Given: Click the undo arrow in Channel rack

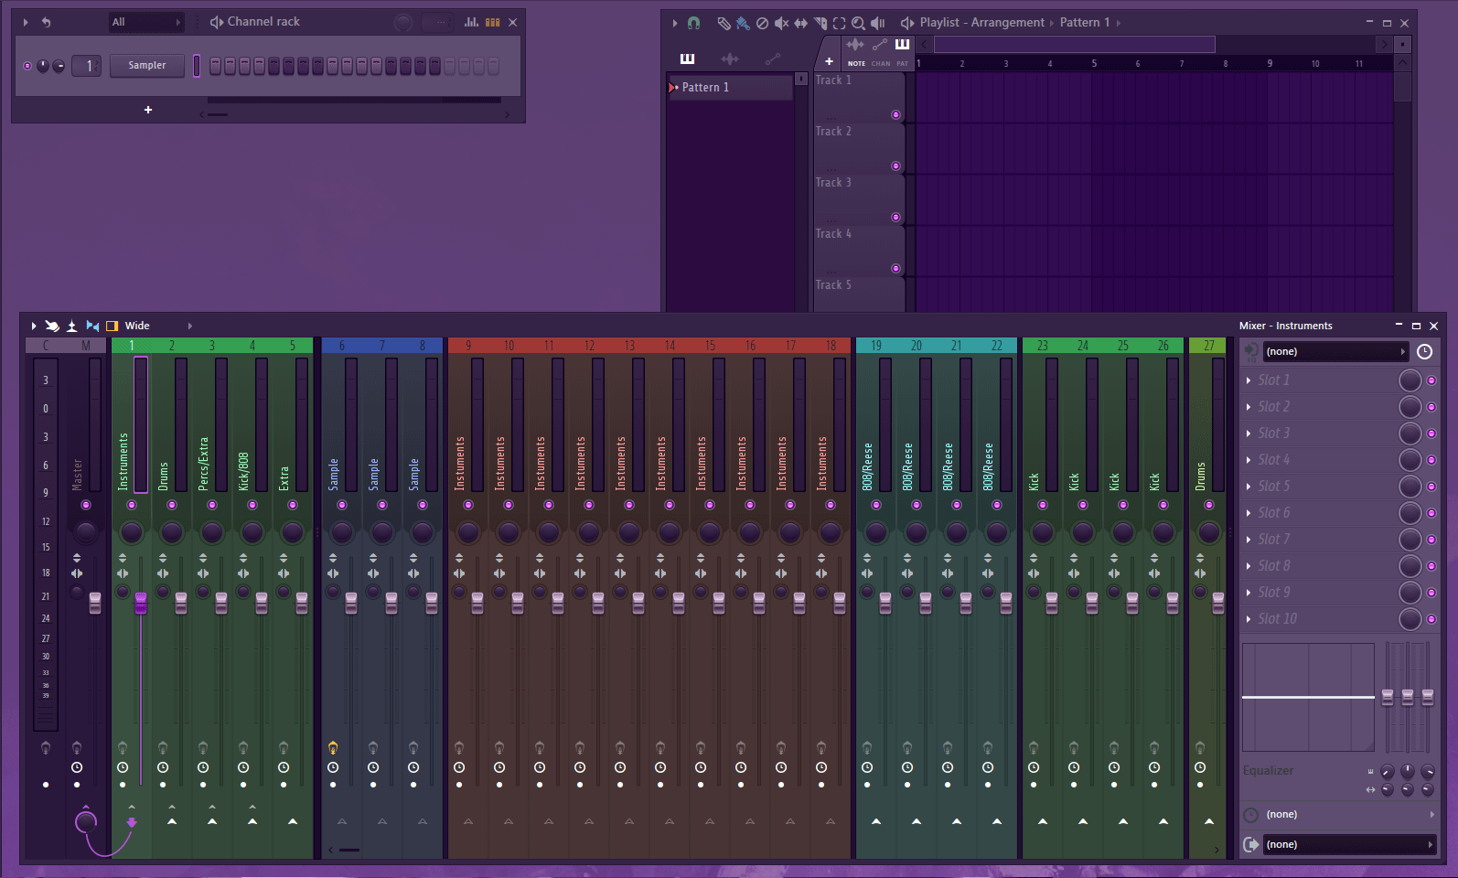Looking at the screenshot, I should [46, 22].
